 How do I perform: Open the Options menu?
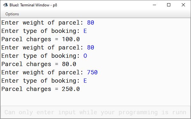pyautogui.click(x=12, y=14)
